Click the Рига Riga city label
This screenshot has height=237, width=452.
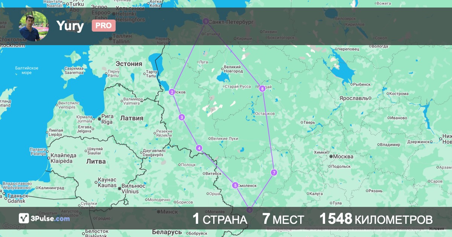coord(107,120)
